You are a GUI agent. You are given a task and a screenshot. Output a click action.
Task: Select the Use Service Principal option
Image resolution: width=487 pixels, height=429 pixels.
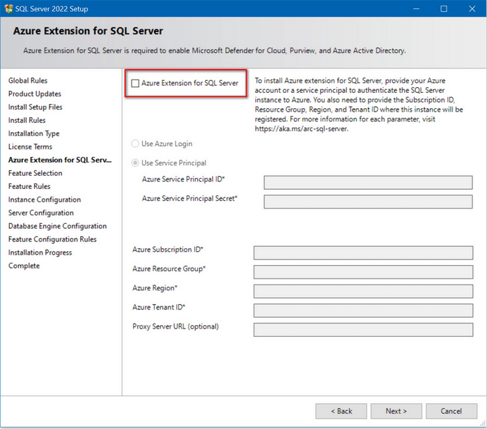[x=135, y=163]
